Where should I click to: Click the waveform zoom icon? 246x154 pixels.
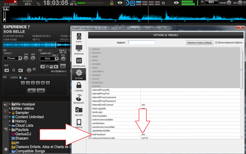(6, 9)
